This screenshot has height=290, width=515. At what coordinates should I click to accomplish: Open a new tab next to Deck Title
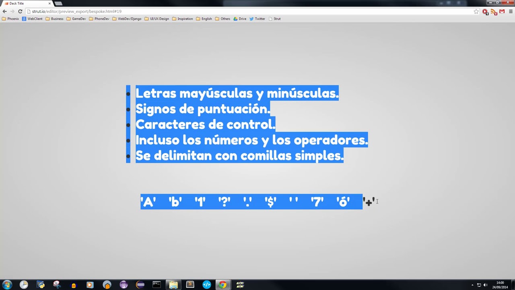[58, 3]
